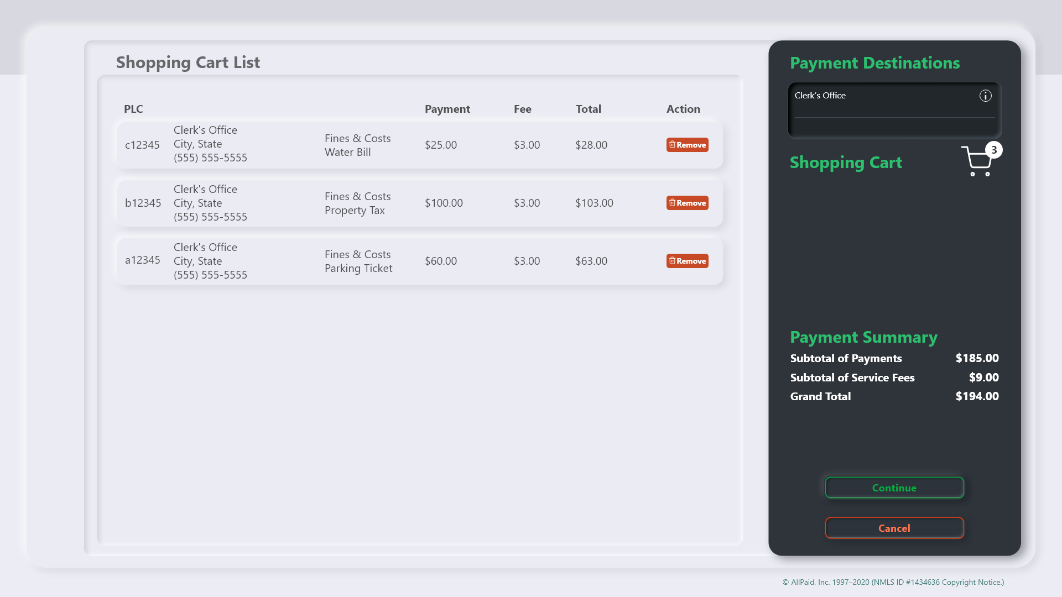The height and width of the screenshot is (597, 1062).
Task: Click the $100.00 payment amount
Action: [444, 203]
